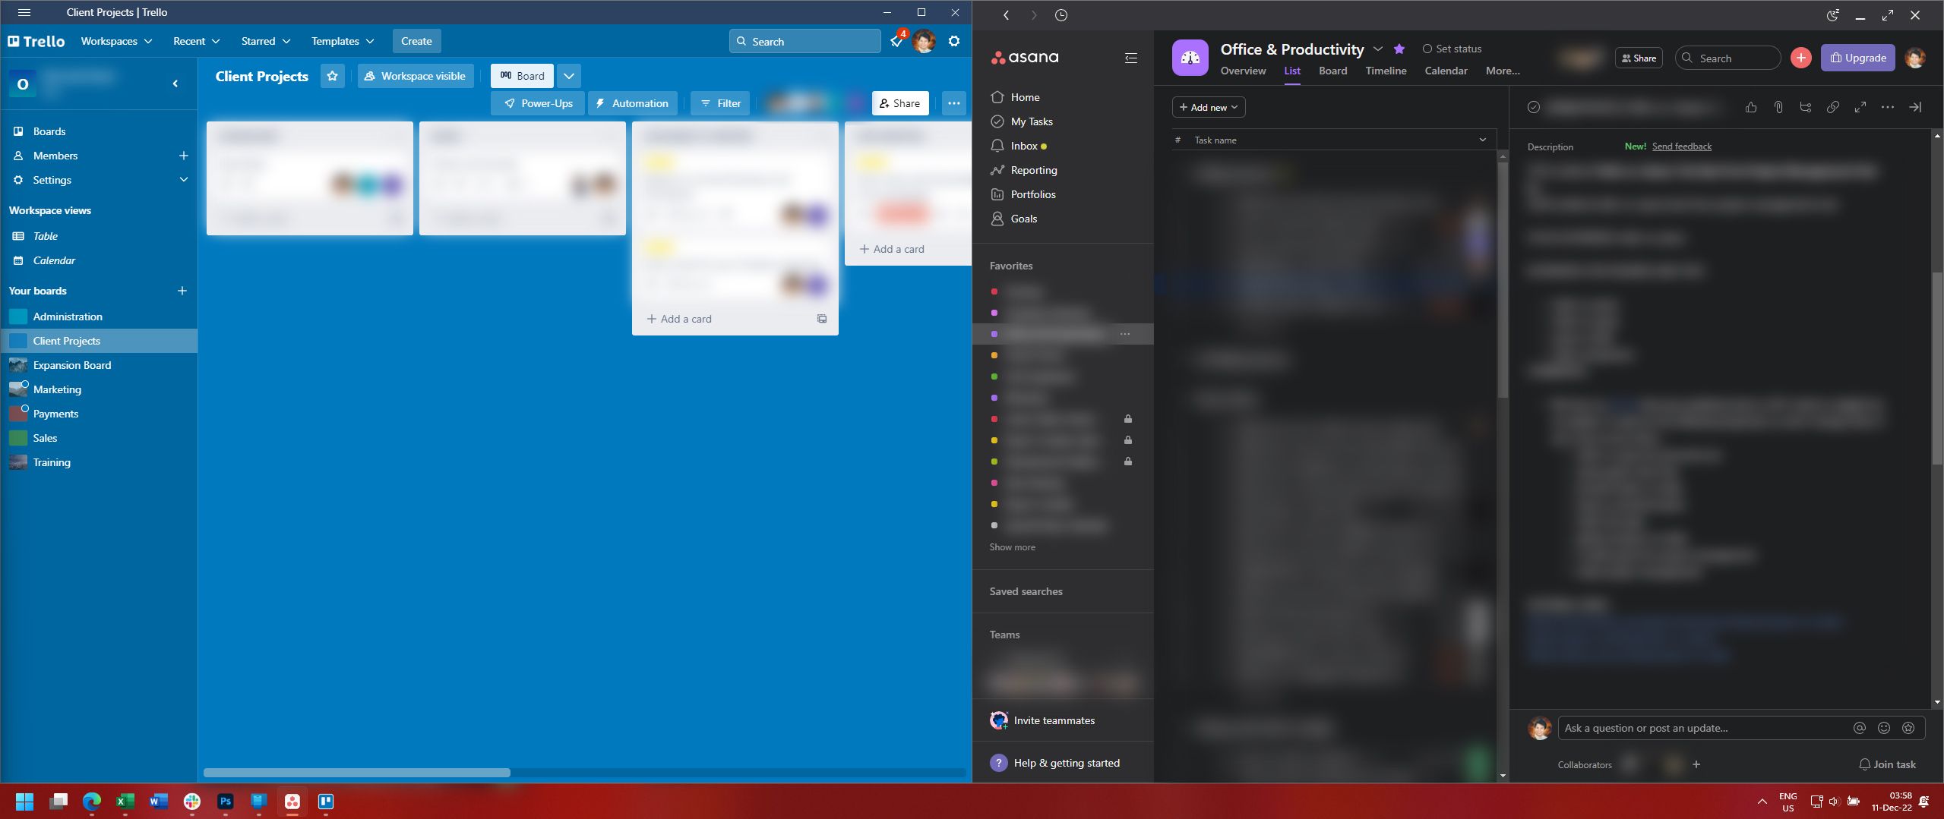Open Trello settings gear icon
The height and width of the screenshot is (819, 1944).
tap(954, 41)
